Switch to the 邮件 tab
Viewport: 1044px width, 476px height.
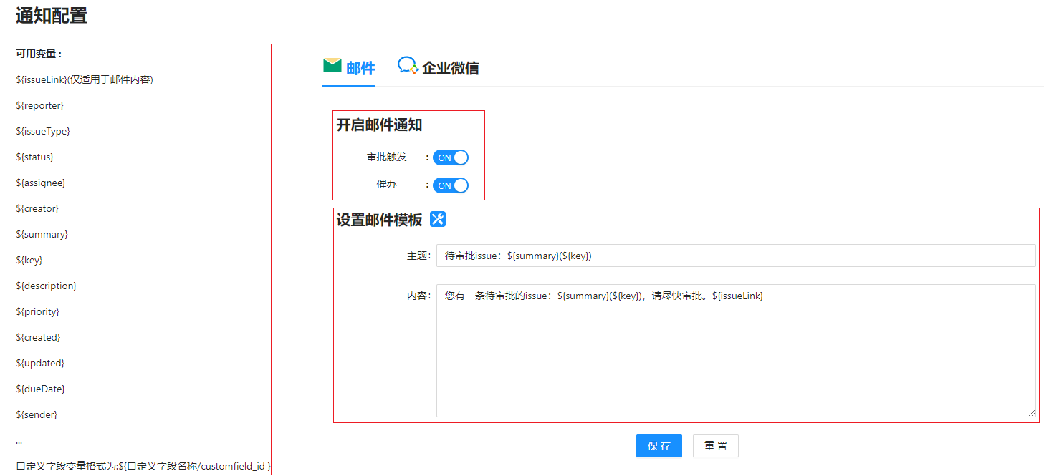pyautogui.click(x=360, y=68)
